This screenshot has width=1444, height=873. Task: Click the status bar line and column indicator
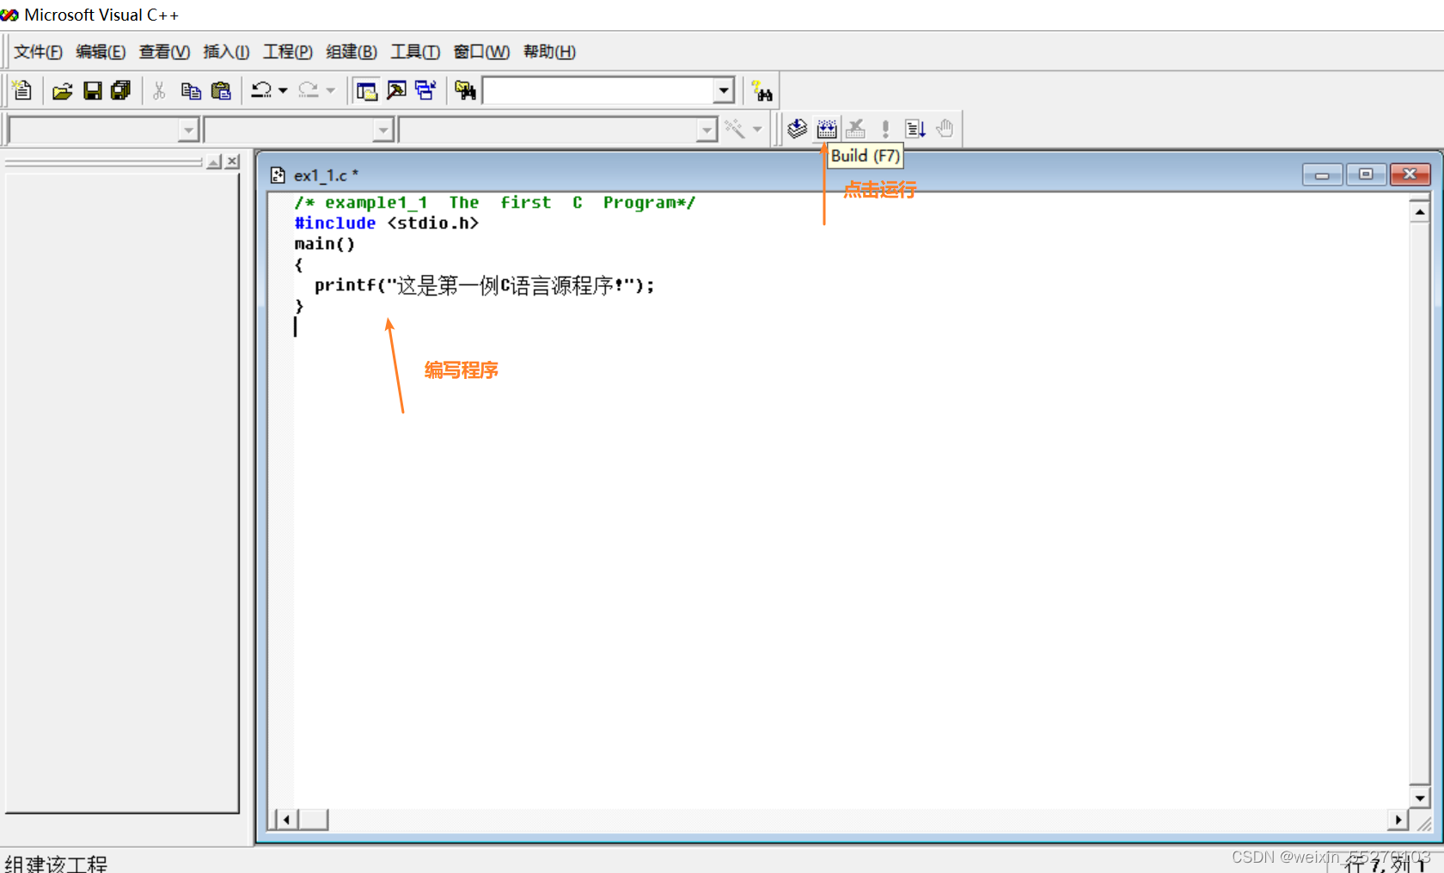(1384, 863)
